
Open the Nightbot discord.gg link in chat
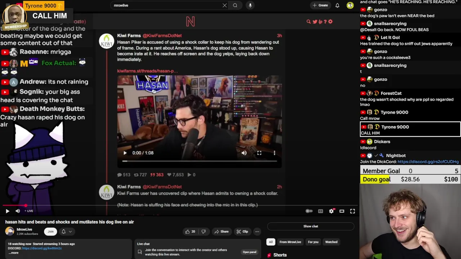(x=428, y=162)
